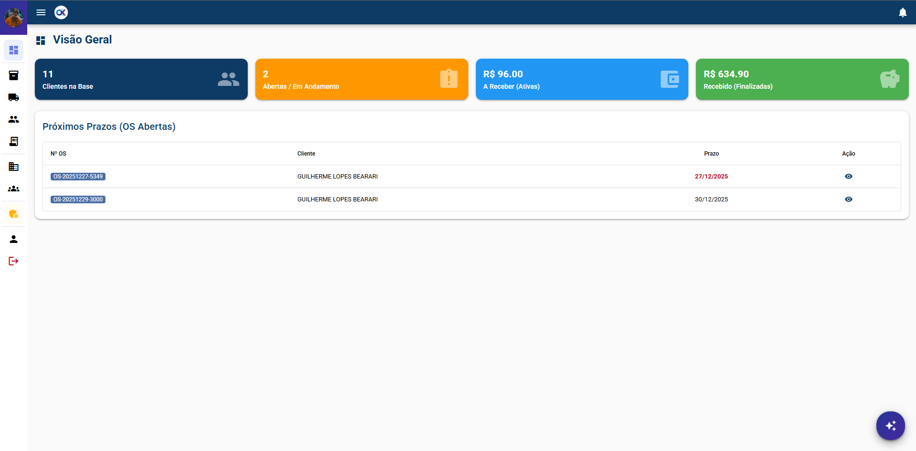Image resolution: width=916 pixels, height=451 pixels.
Task: Show details of OS due 27/12/2025 via eye icon
Action: pos(848,176)
